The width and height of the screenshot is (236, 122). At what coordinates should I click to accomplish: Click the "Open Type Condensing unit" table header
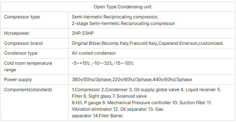tap(119, 7)
